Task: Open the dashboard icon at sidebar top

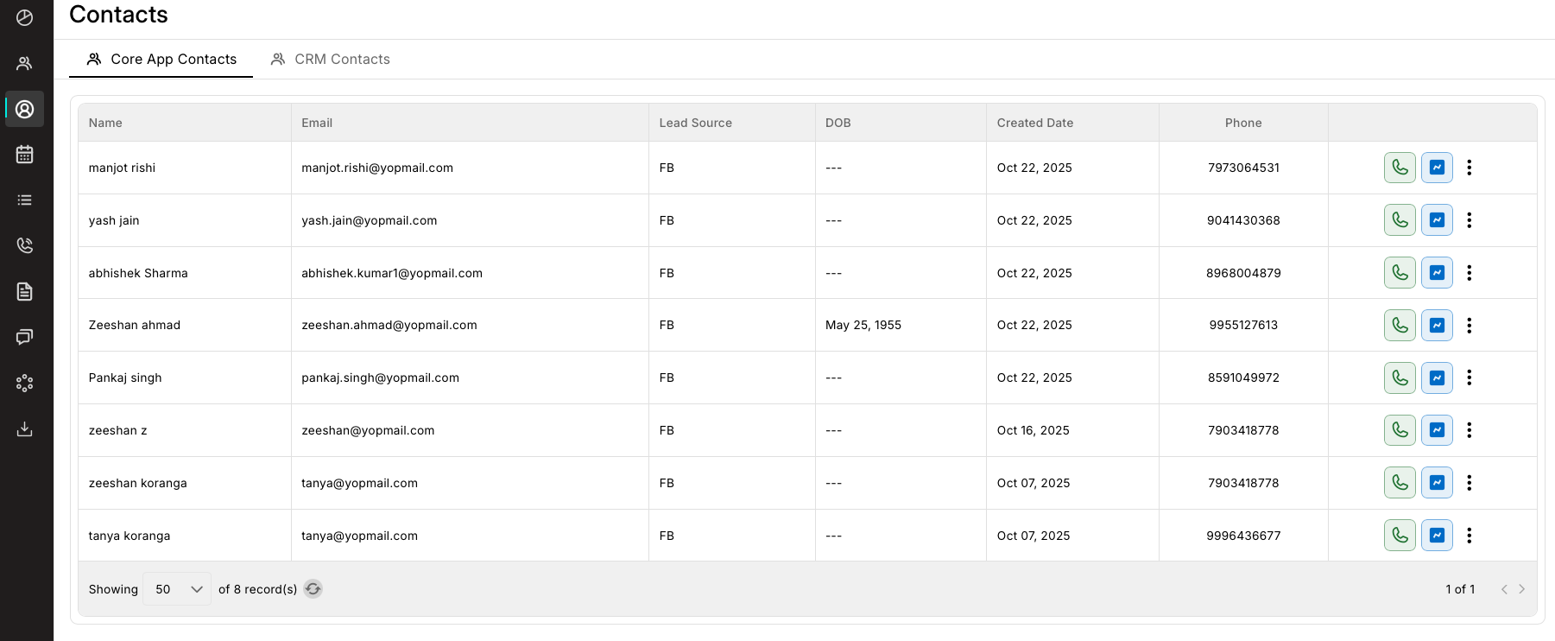Action: [25, 18]
